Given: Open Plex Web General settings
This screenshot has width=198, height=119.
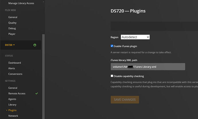Looking at the screenshot, I should 13,17.
